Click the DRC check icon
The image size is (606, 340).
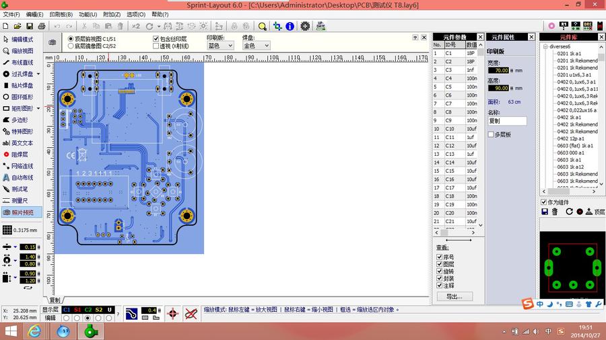(x=587, y=26)
